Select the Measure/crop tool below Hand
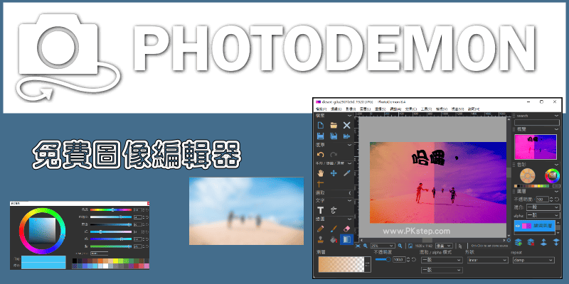Image resolution: width=569 pixels, height=284 pixels. tap(321, 183)
